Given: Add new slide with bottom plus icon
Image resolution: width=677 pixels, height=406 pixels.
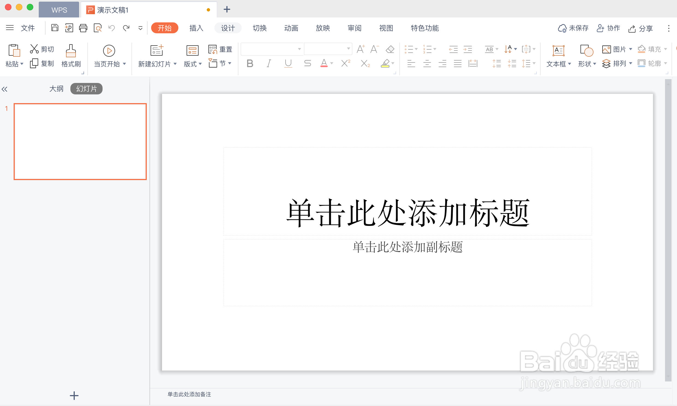Looking at the screenshot, I should [74, 395].
